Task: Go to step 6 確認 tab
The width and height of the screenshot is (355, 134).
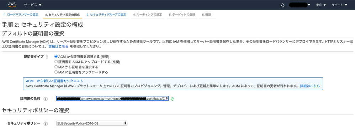Action: pos(206,15)
